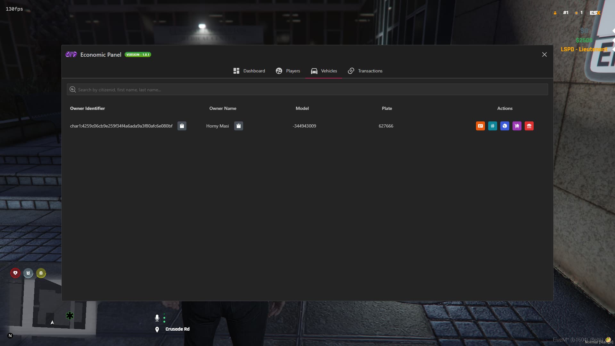The image size is (615, 346).
Task: Click the teal hash plate action button
Action: click(492, 126)
